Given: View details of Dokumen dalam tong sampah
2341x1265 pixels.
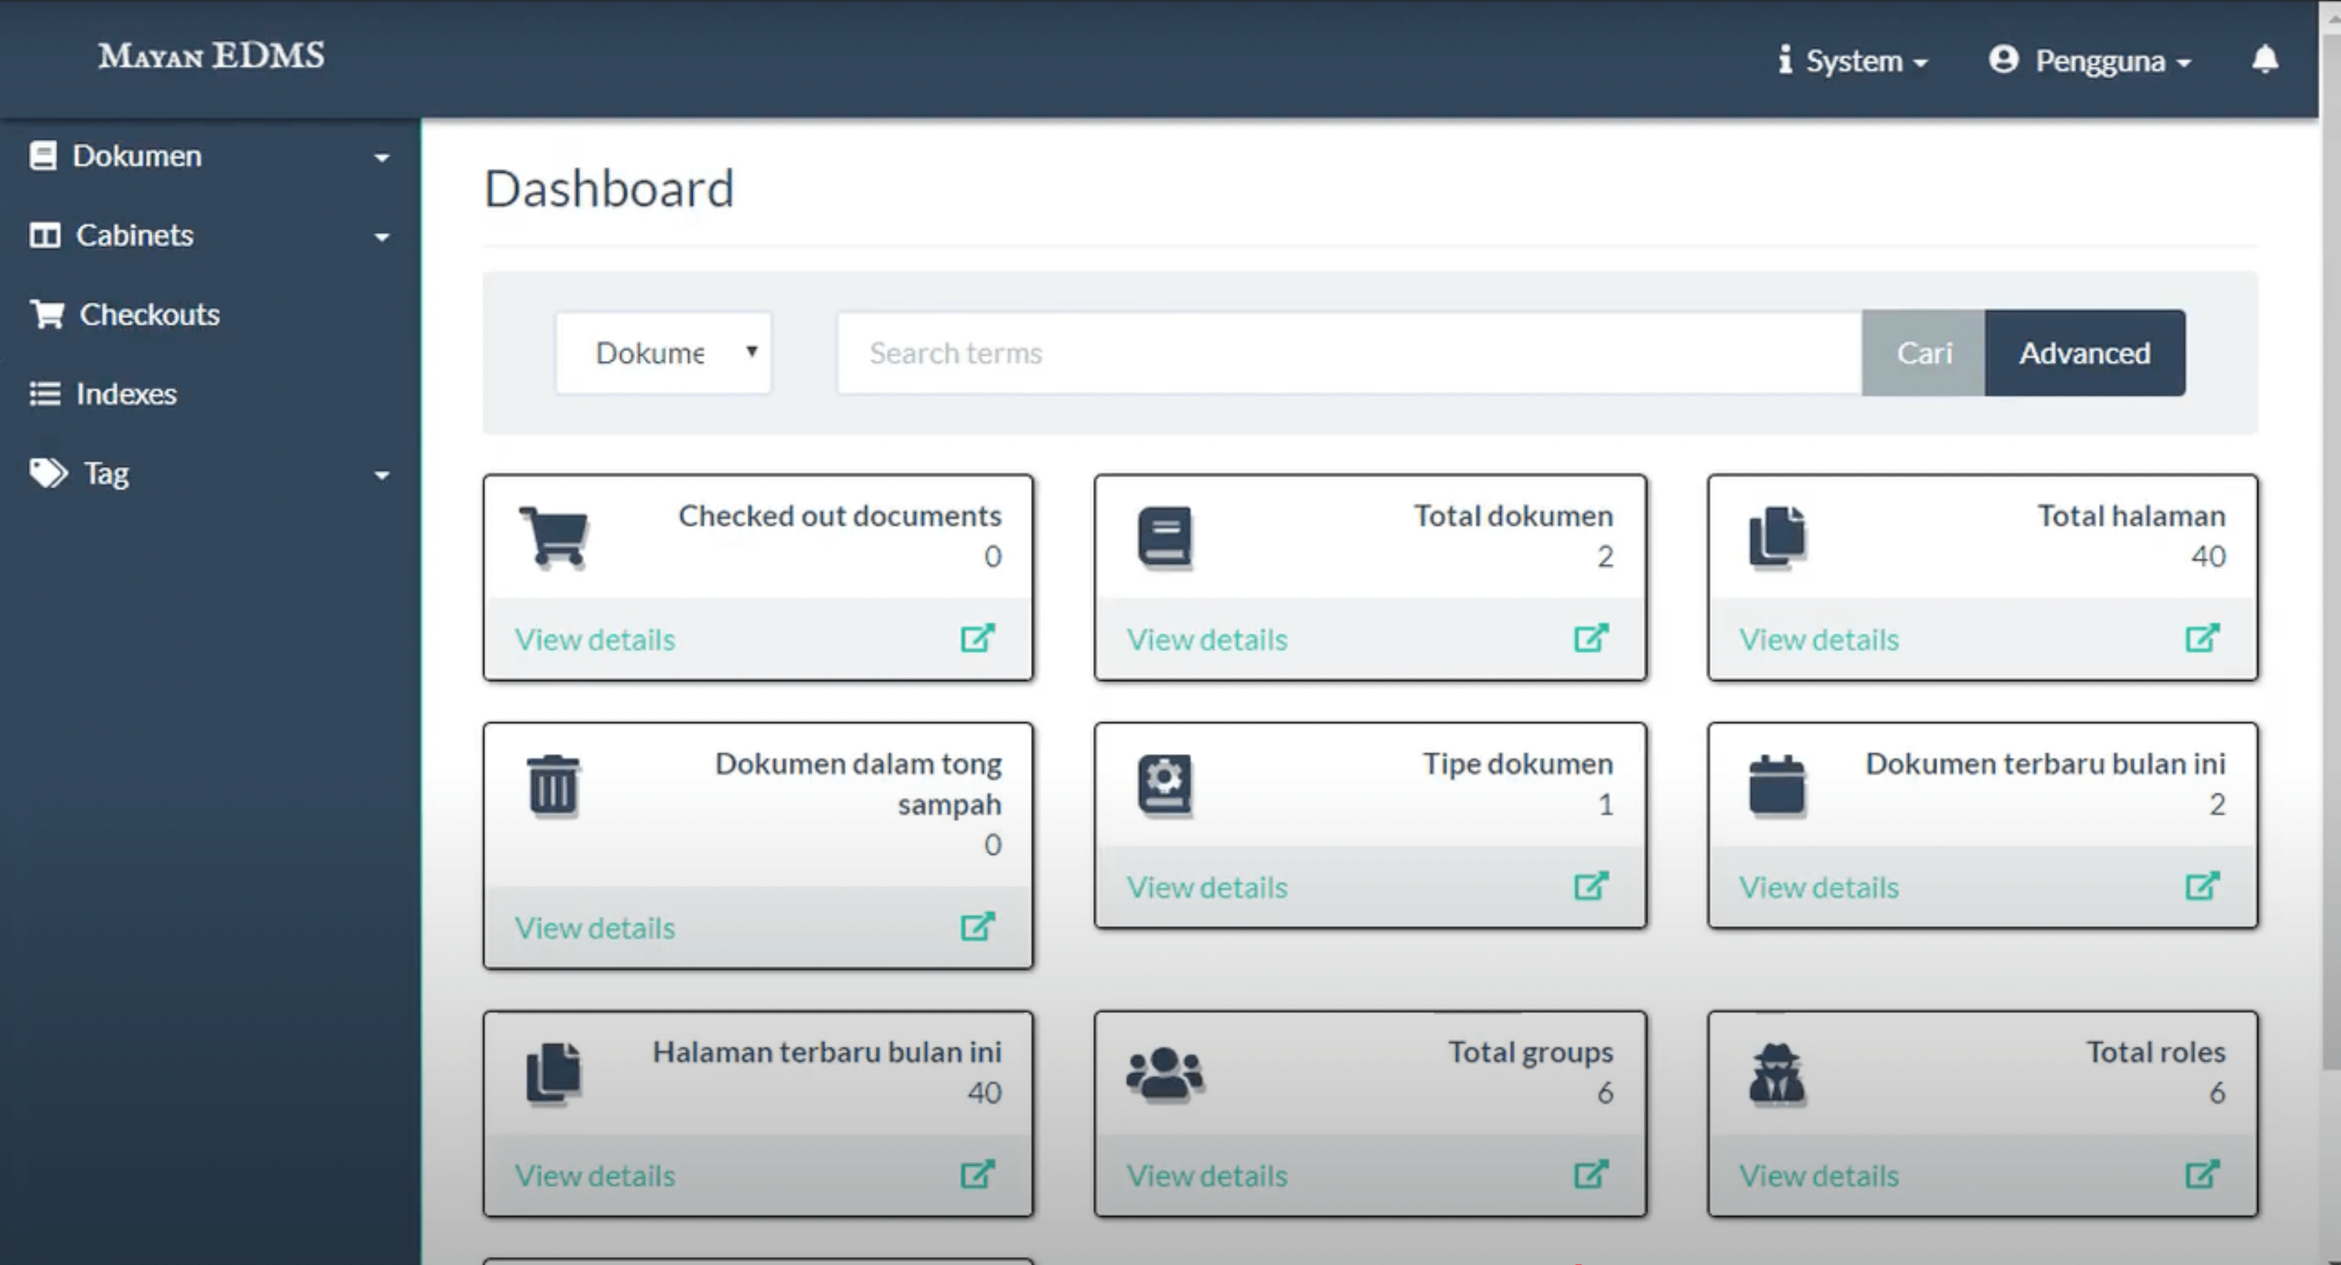Looking at the screenshot, I should coord(595,927).
